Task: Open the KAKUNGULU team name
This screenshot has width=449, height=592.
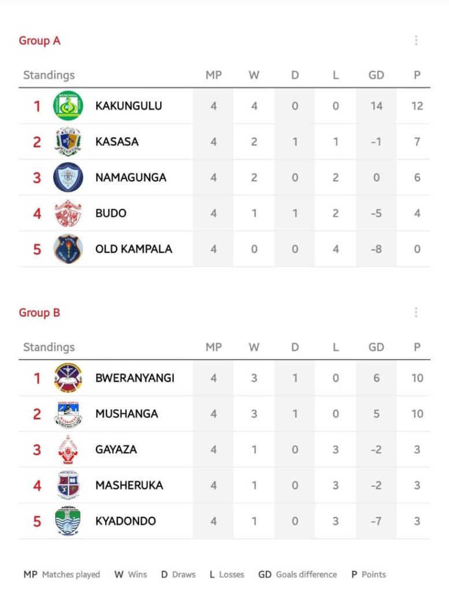Action: click(129, 106)
